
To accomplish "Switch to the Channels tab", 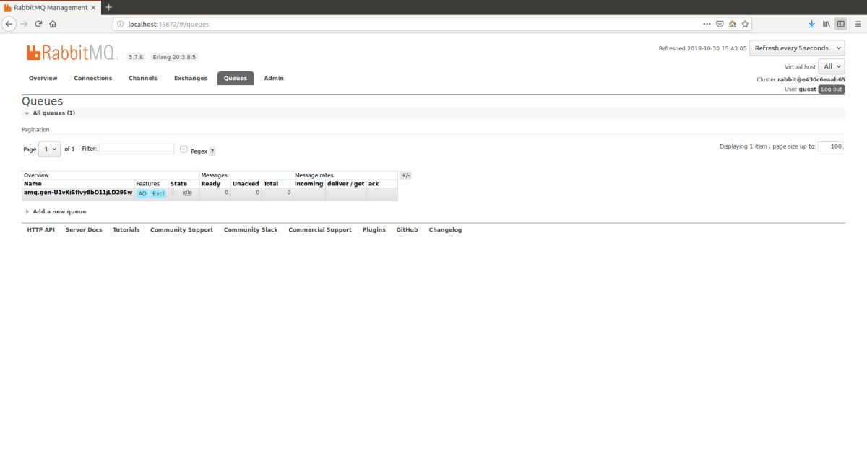I will coord(143,78).
